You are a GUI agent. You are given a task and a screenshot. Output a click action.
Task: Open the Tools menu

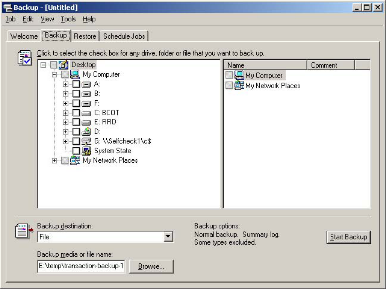(x=68, y=19)
